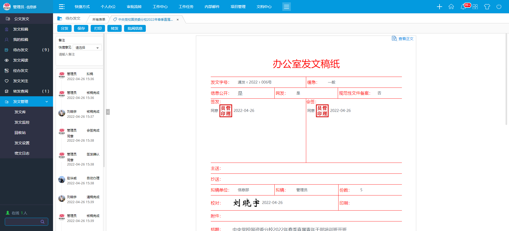Open the 快捷意见 dropdown
This screenshot has width=509, height=231.
87,48
